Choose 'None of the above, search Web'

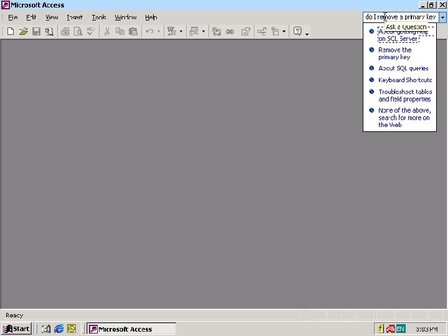(x=404, y=118)
